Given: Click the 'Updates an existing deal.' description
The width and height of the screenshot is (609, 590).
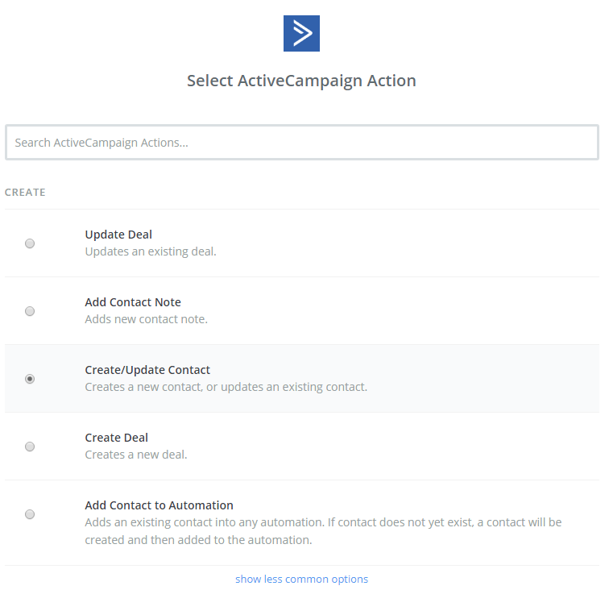Looking at the screenshot, I should (x=151, y=251).
